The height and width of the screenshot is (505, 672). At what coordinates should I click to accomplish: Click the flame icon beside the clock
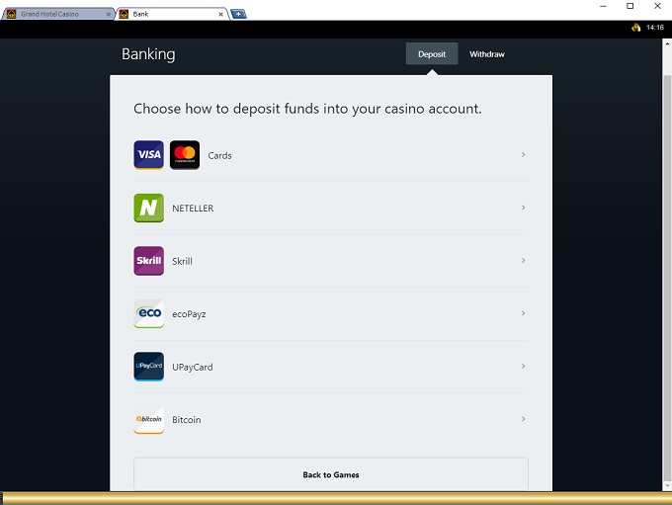pos(636,28)
